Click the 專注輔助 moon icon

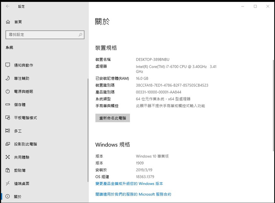(x=8, y=78)
